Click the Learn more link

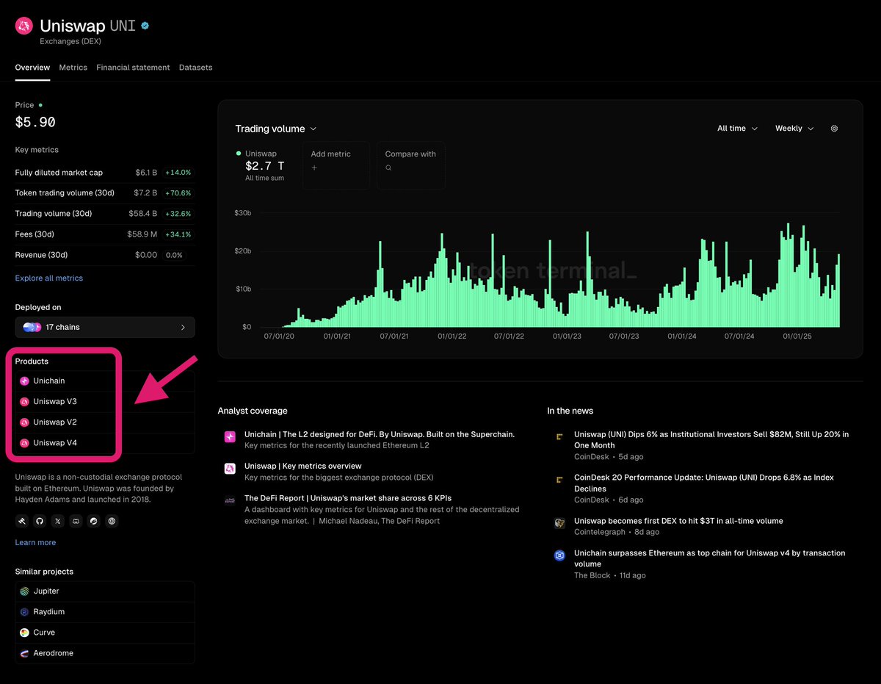(x=35, y=543)
